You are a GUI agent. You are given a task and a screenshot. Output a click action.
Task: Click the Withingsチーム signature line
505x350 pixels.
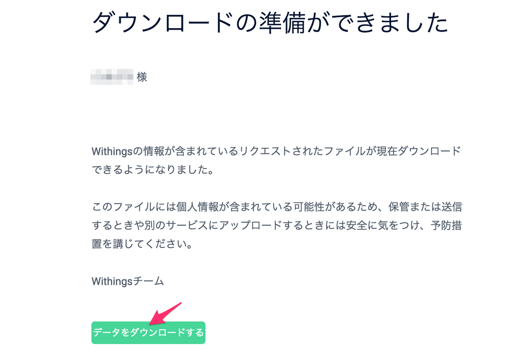pos(128,281)
